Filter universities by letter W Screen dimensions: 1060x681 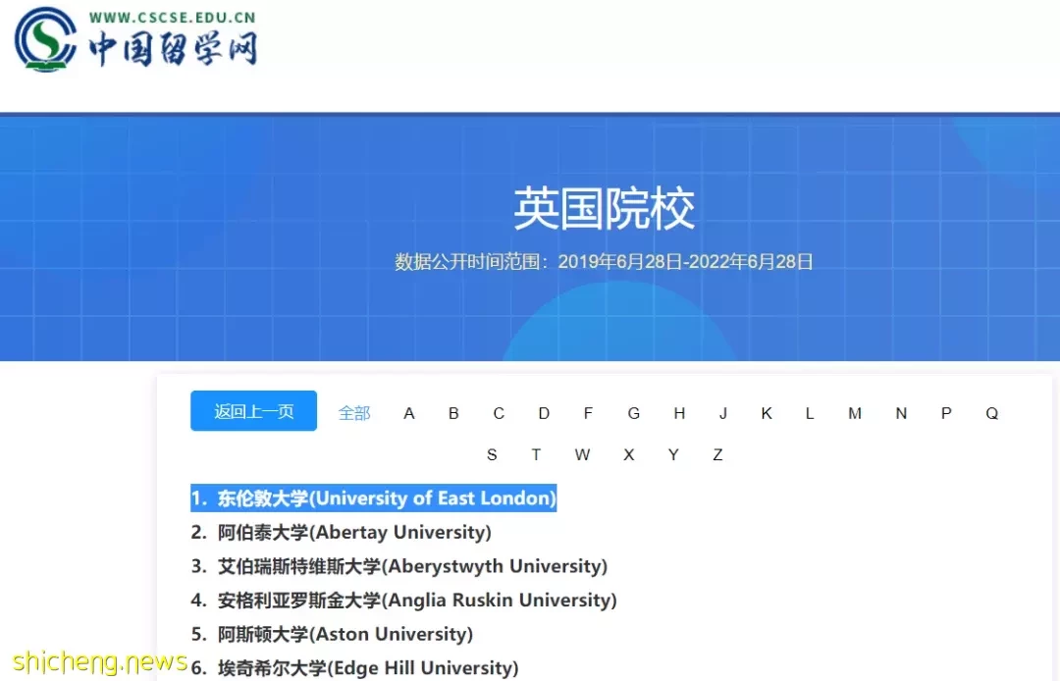point(582,455)
